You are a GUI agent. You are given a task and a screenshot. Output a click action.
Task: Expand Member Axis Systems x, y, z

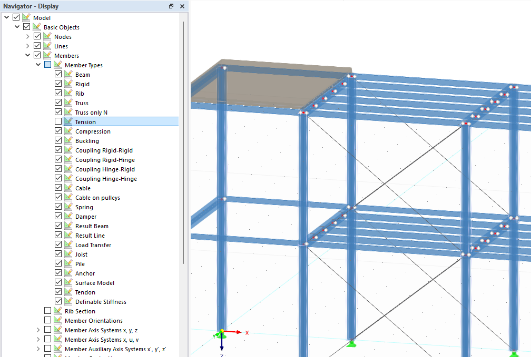tap(38, 330)
